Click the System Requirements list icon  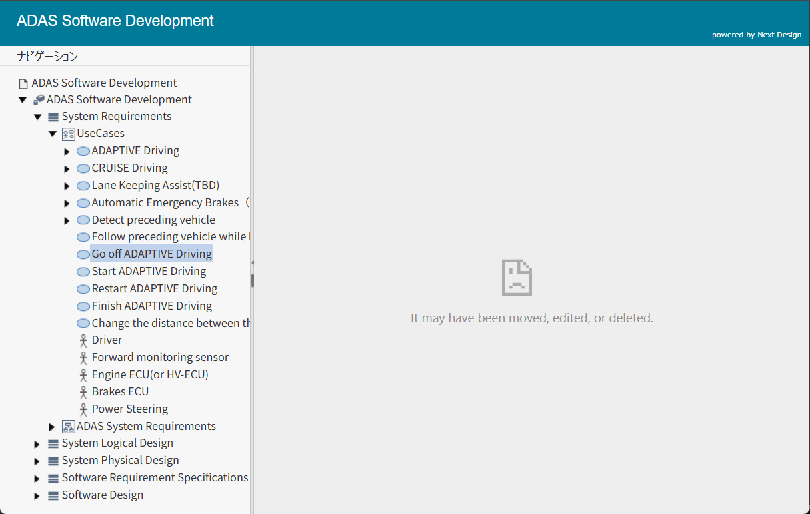53,116
